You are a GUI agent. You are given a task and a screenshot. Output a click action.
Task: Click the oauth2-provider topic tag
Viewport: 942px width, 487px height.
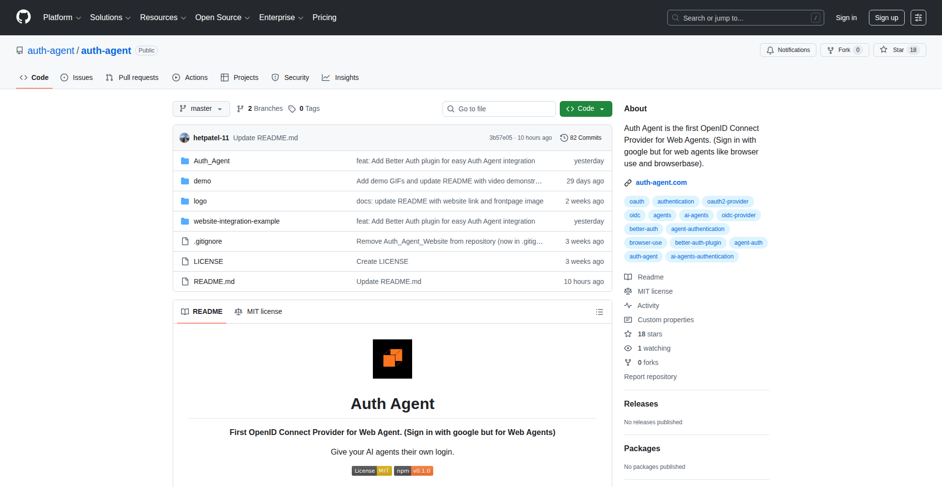pyautogui.click(x=728, y=202)
